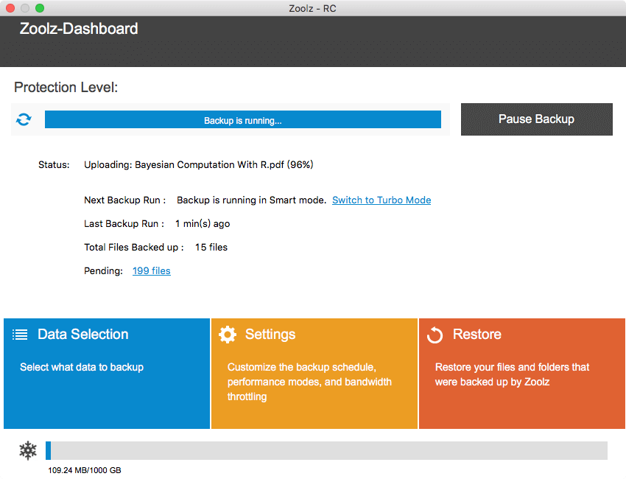Viewport: 626px width, 479px height.
Task: Click the Data Selection list icon
Action: (20, 335)
